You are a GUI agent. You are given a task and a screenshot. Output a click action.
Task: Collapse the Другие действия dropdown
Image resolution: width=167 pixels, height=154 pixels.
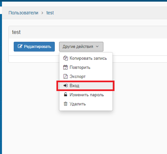tap(81, 47)
